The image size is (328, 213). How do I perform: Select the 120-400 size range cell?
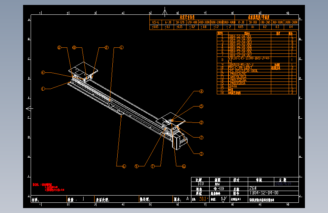coord(192,22)
